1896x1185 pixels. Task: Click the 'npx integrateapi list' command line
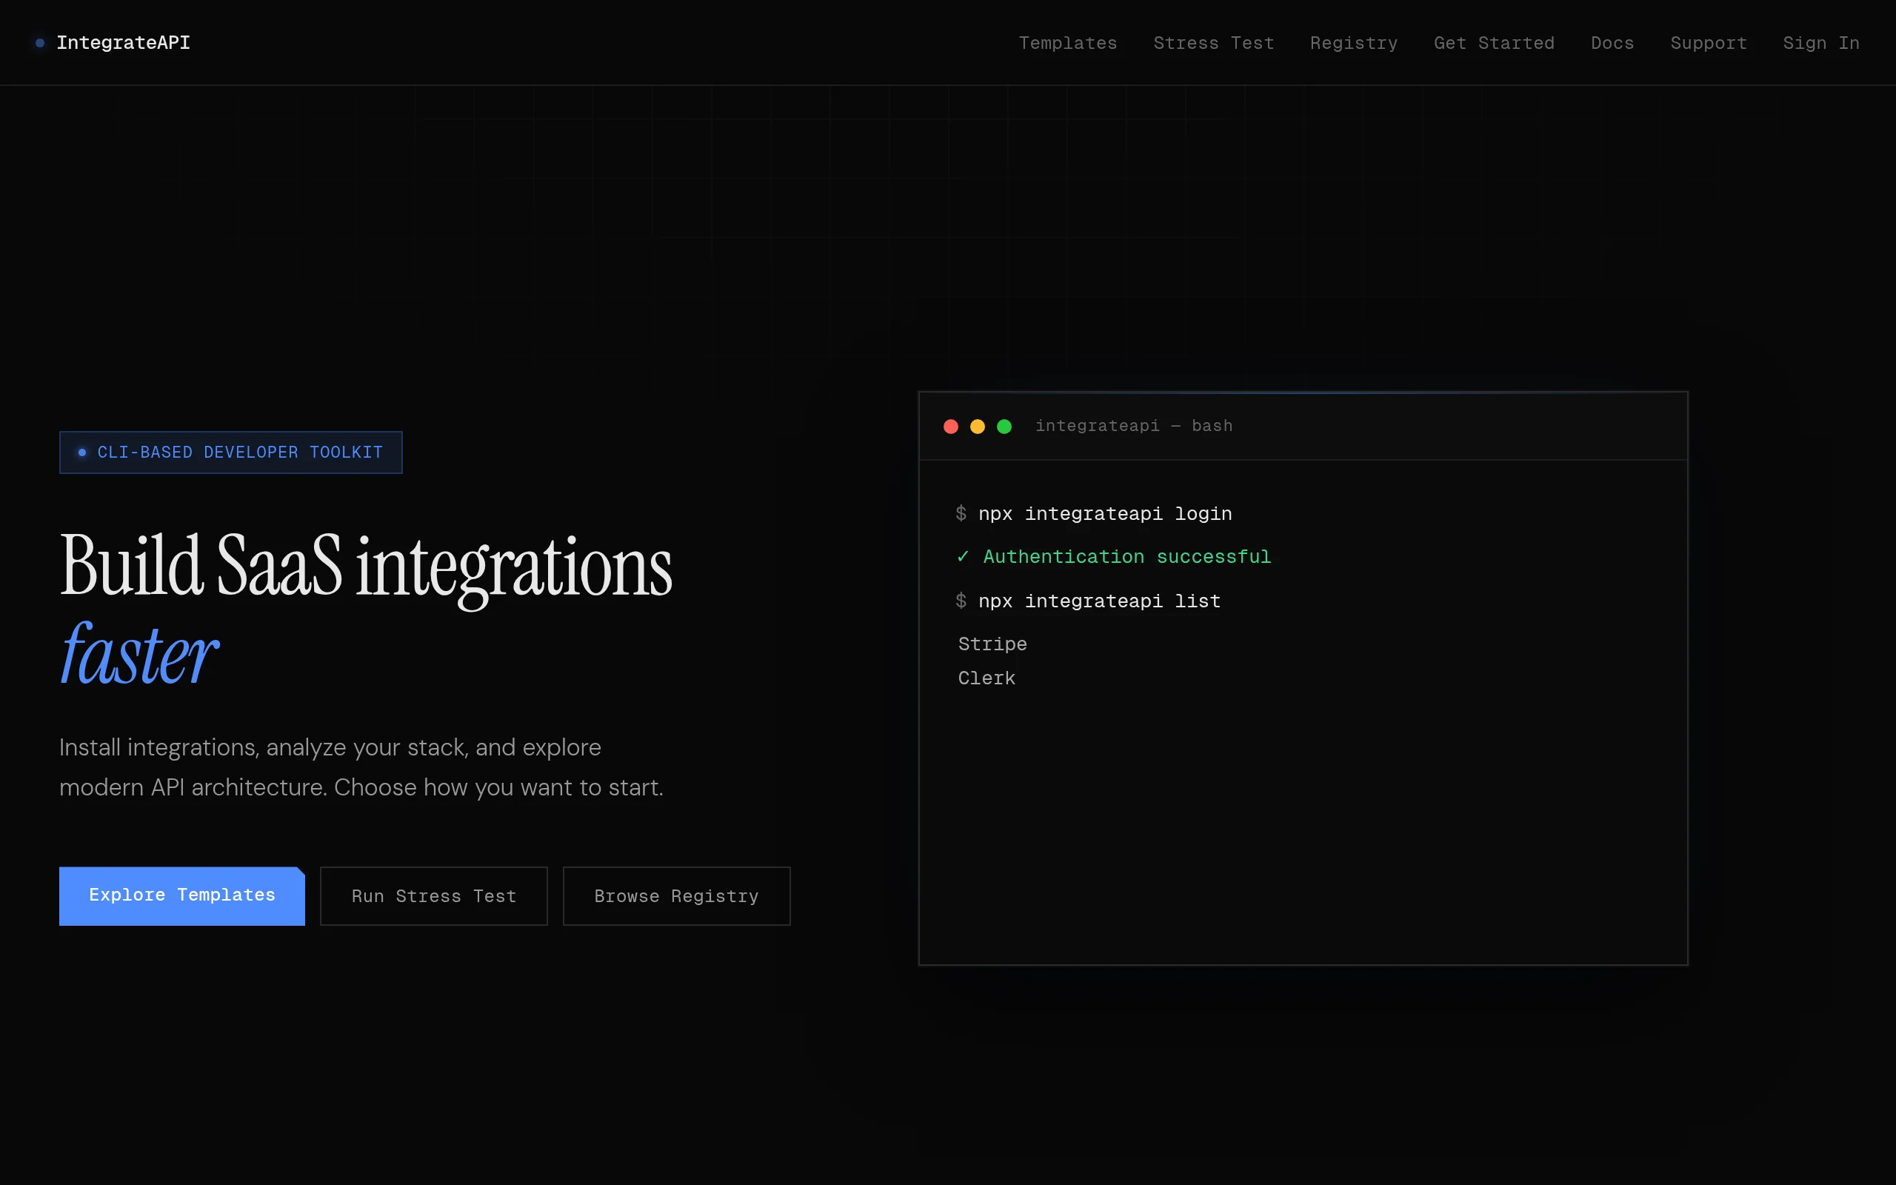click(x=1087, y=601)
